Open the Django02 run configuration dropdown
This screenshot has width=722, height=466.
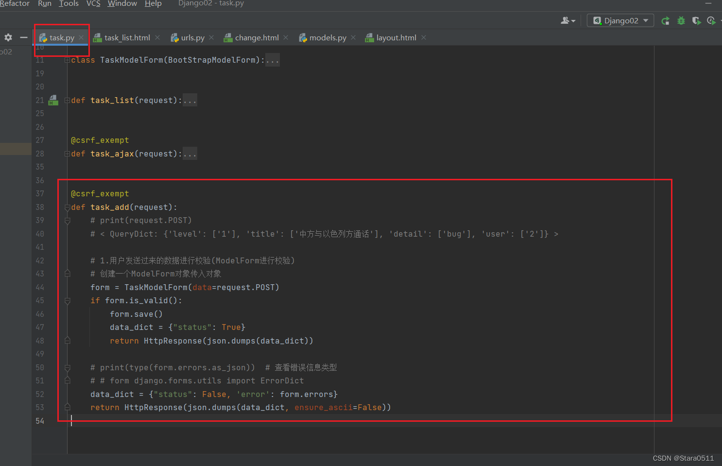[620, 20]
